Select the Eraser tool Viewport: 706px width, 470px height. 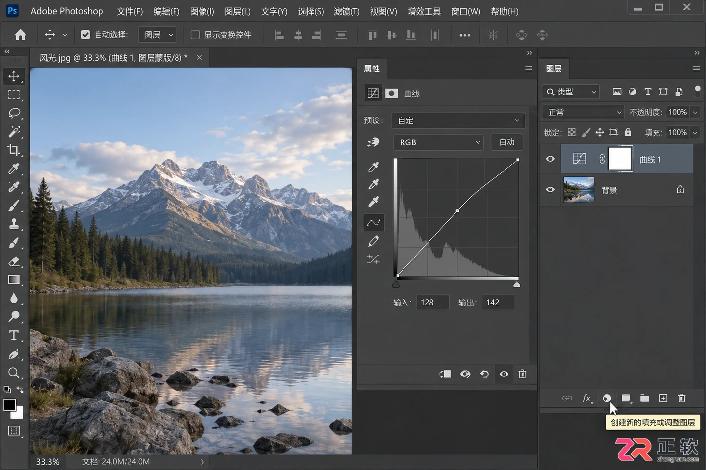click(x=14, y=261)
